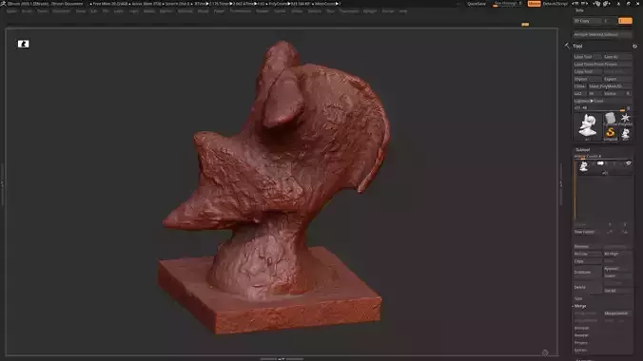Screen dimensions: 643x361
Task: Click Copy Tool button
Action: pyautogui.click(x=587, y=71)
